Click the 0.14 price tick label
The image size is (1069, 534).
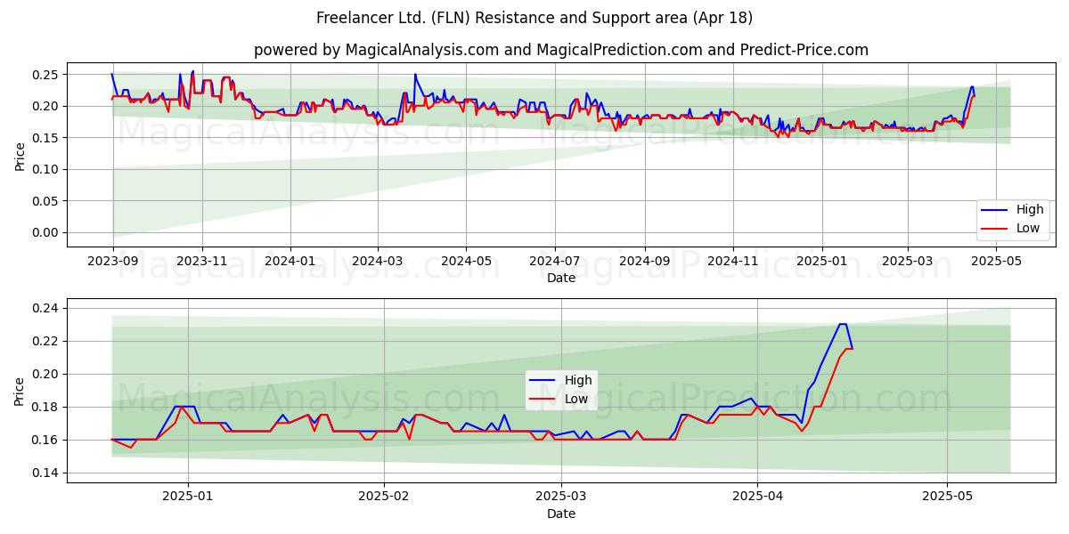(45, 473)
